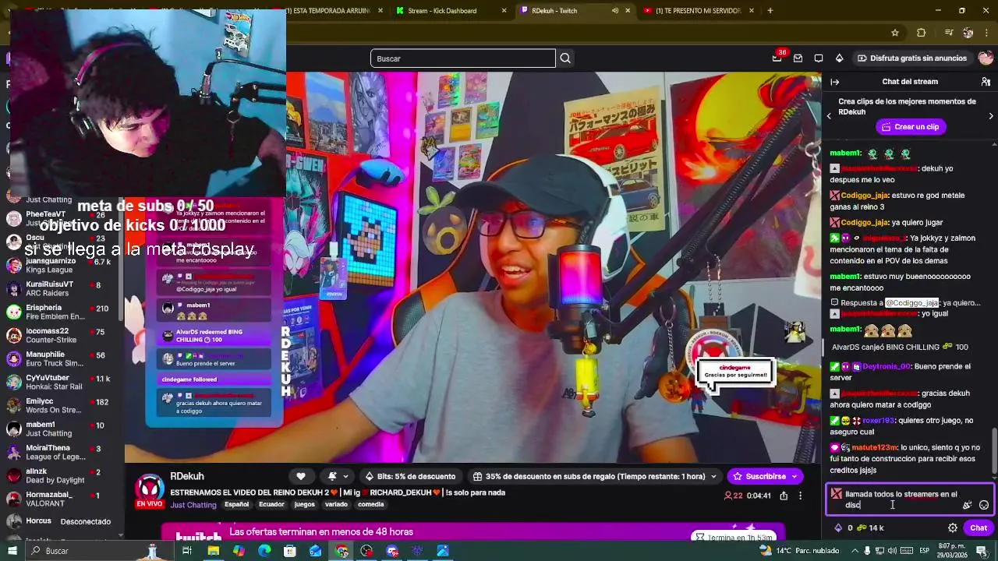Open the volume speaker tray icon
The width and height of the screenshot is (998, 561).
894,551
